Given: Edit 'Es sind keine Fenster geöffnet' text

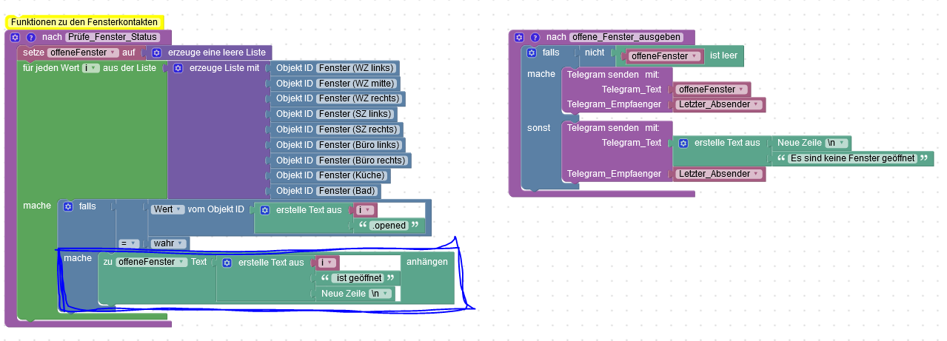Looking at the screenshot, I should pyautogui.click(x=853, y=158).
